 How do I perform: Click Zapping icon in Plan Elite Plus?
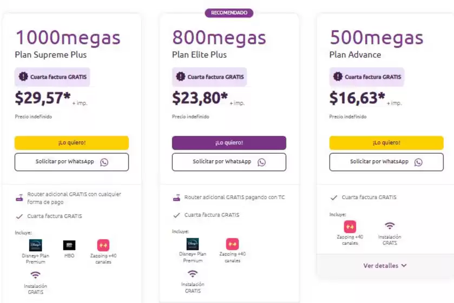[x=232, y=244]
